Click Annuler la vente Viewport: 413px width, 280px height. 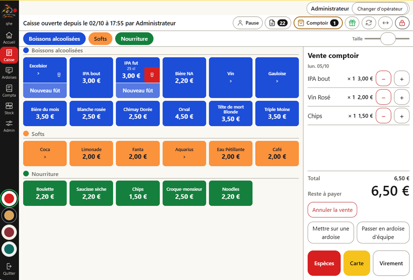[333, 210]
